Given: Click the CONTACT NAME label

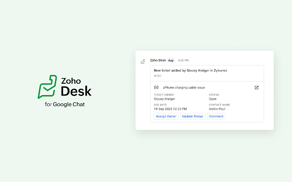Looking at the screenshot, I should click(219, 105).
